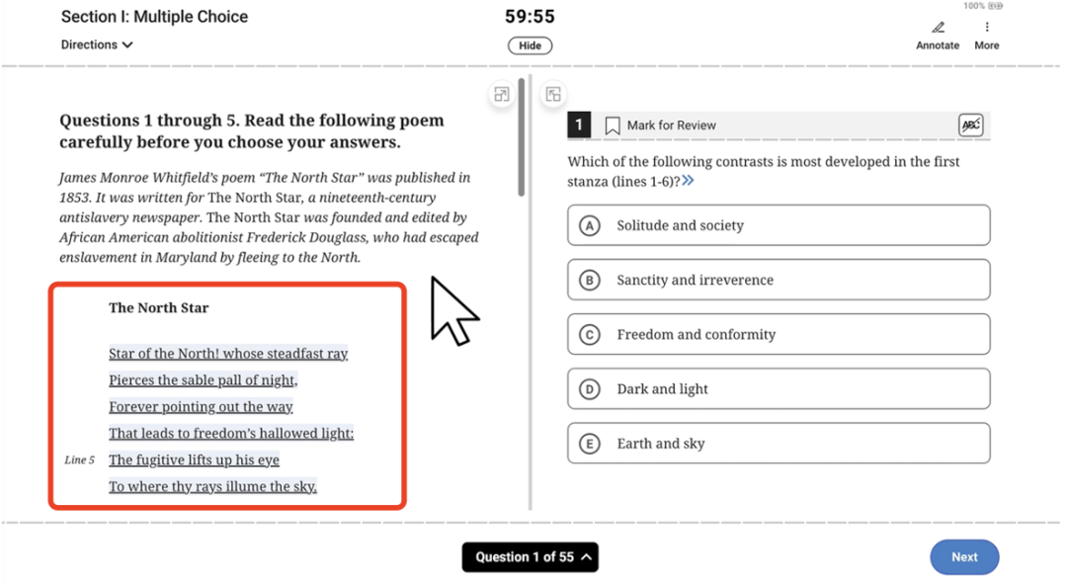Expand the Directions dropdown
1067x587 pixels.
97,44
